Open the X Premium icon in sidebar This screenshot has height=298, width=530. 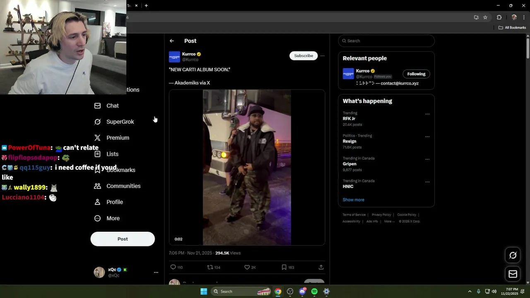coord(97,138)
